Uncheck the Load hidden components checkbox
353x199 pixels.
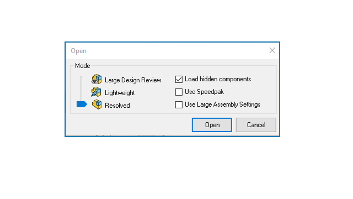coord(179,79)
